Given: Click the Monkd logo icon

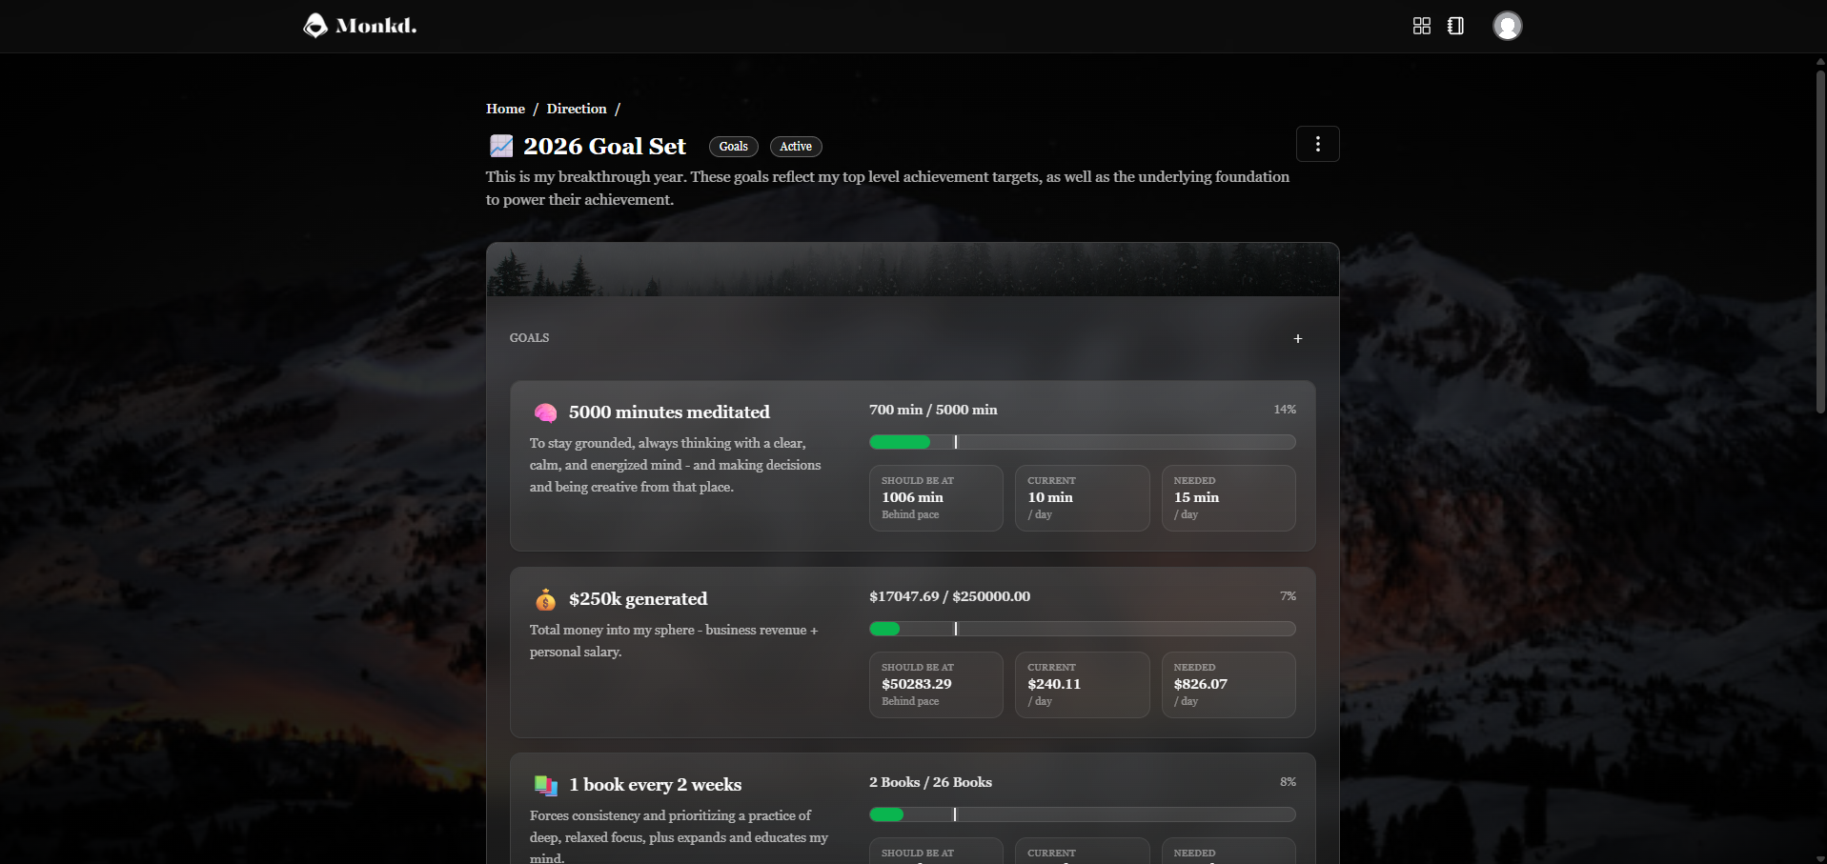Looking at the screenshot, I should point(315,26).
